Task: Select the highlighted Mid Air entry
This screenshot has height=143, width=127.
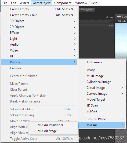Action: tap(101, 125)
